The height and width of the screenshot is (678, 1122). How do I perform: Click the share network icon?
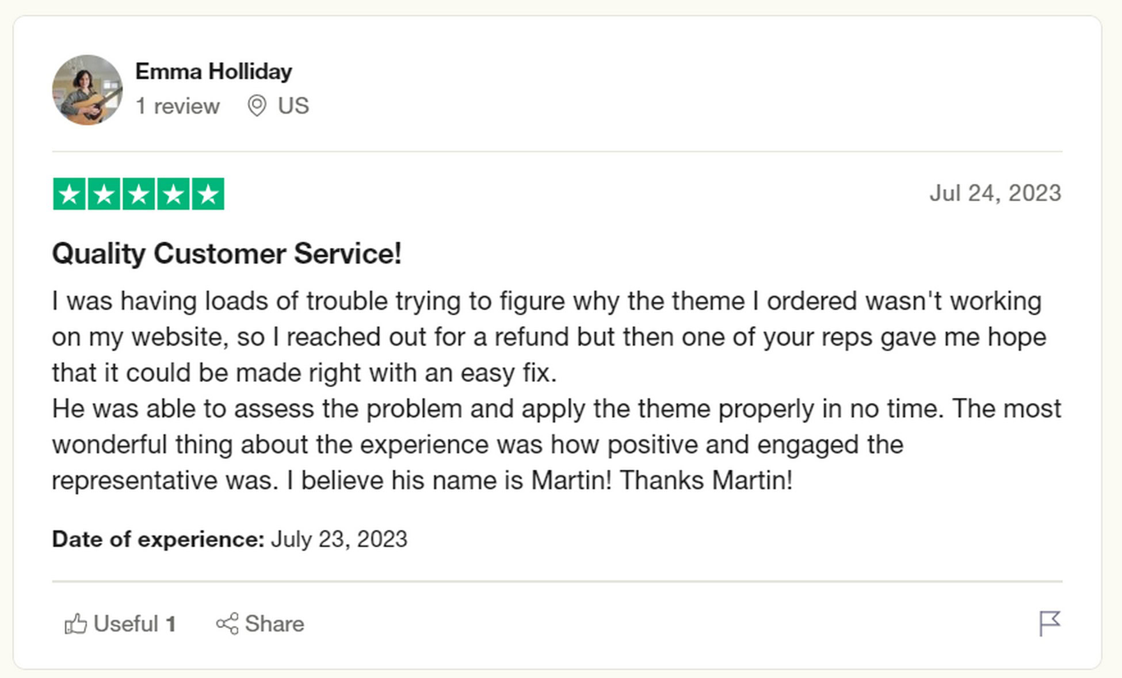[227, 624]
